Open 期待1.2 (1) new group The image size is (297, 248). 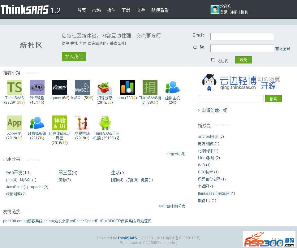coord(207,201)
